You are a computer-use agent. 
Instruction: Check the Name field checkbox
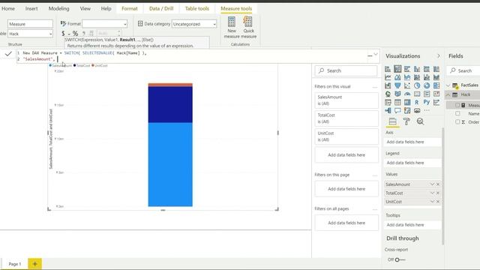coord(457,113)
